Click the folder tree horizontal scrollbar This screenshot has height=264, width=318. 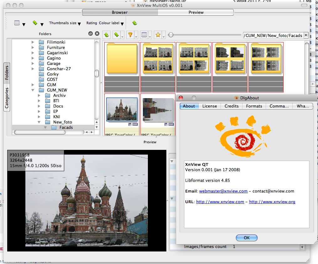tap(40, 132)
